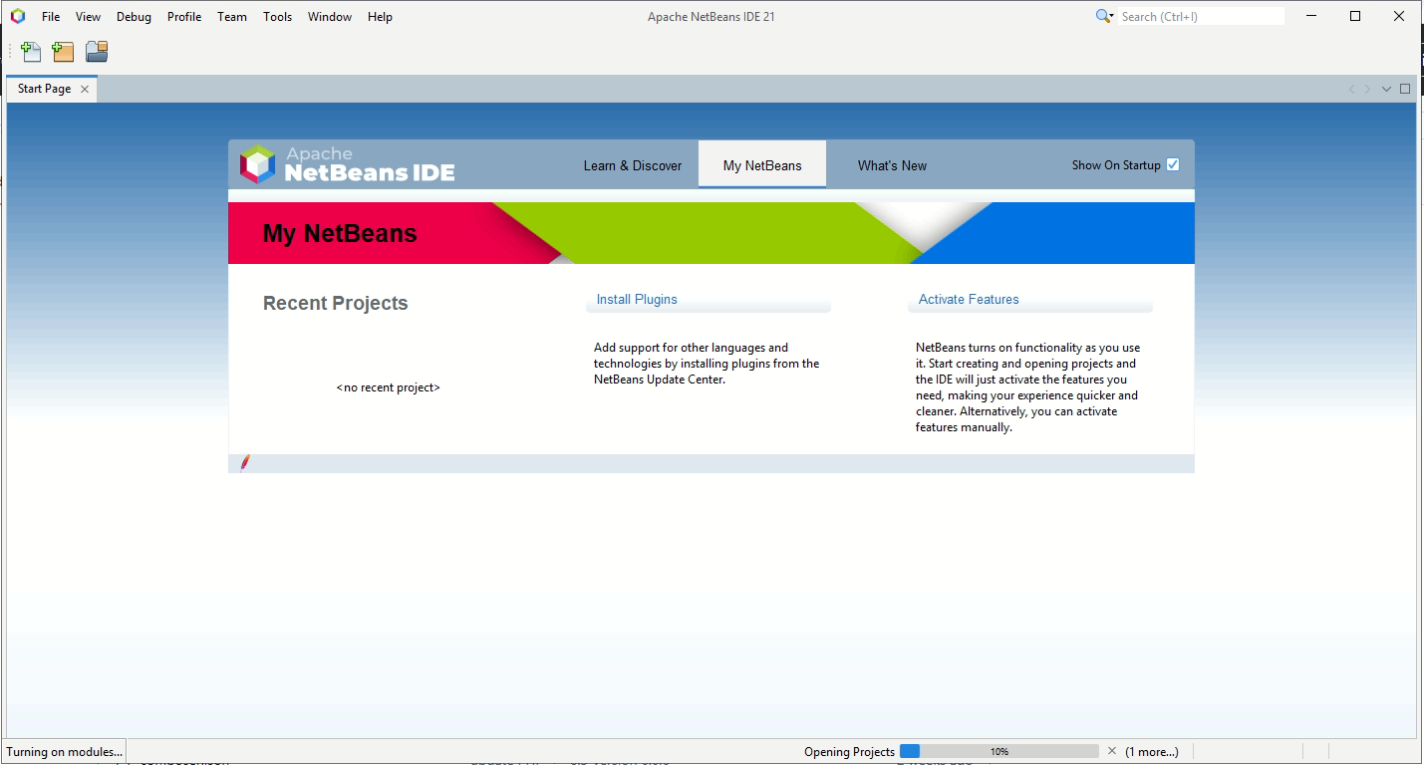1424x765 pixels.
Task: Click the Apache NetBeans IDE logo
Action: point(348,164)
